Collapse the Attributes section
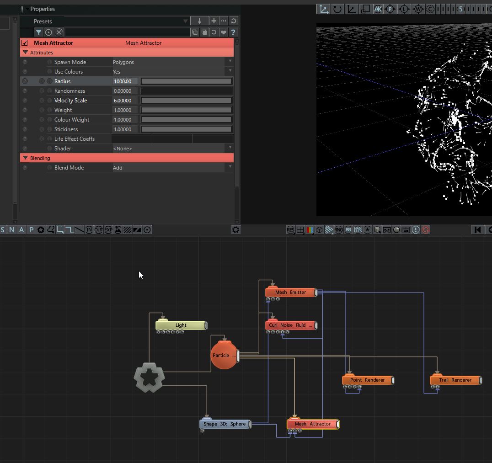Viewport: 492px width, 463px height. coord(26,53)
